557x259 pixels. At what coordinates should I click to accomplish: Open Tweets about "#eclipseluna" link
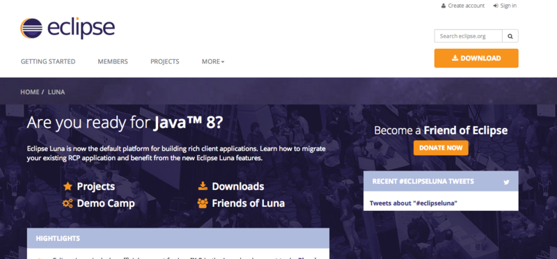coord(413,203)
